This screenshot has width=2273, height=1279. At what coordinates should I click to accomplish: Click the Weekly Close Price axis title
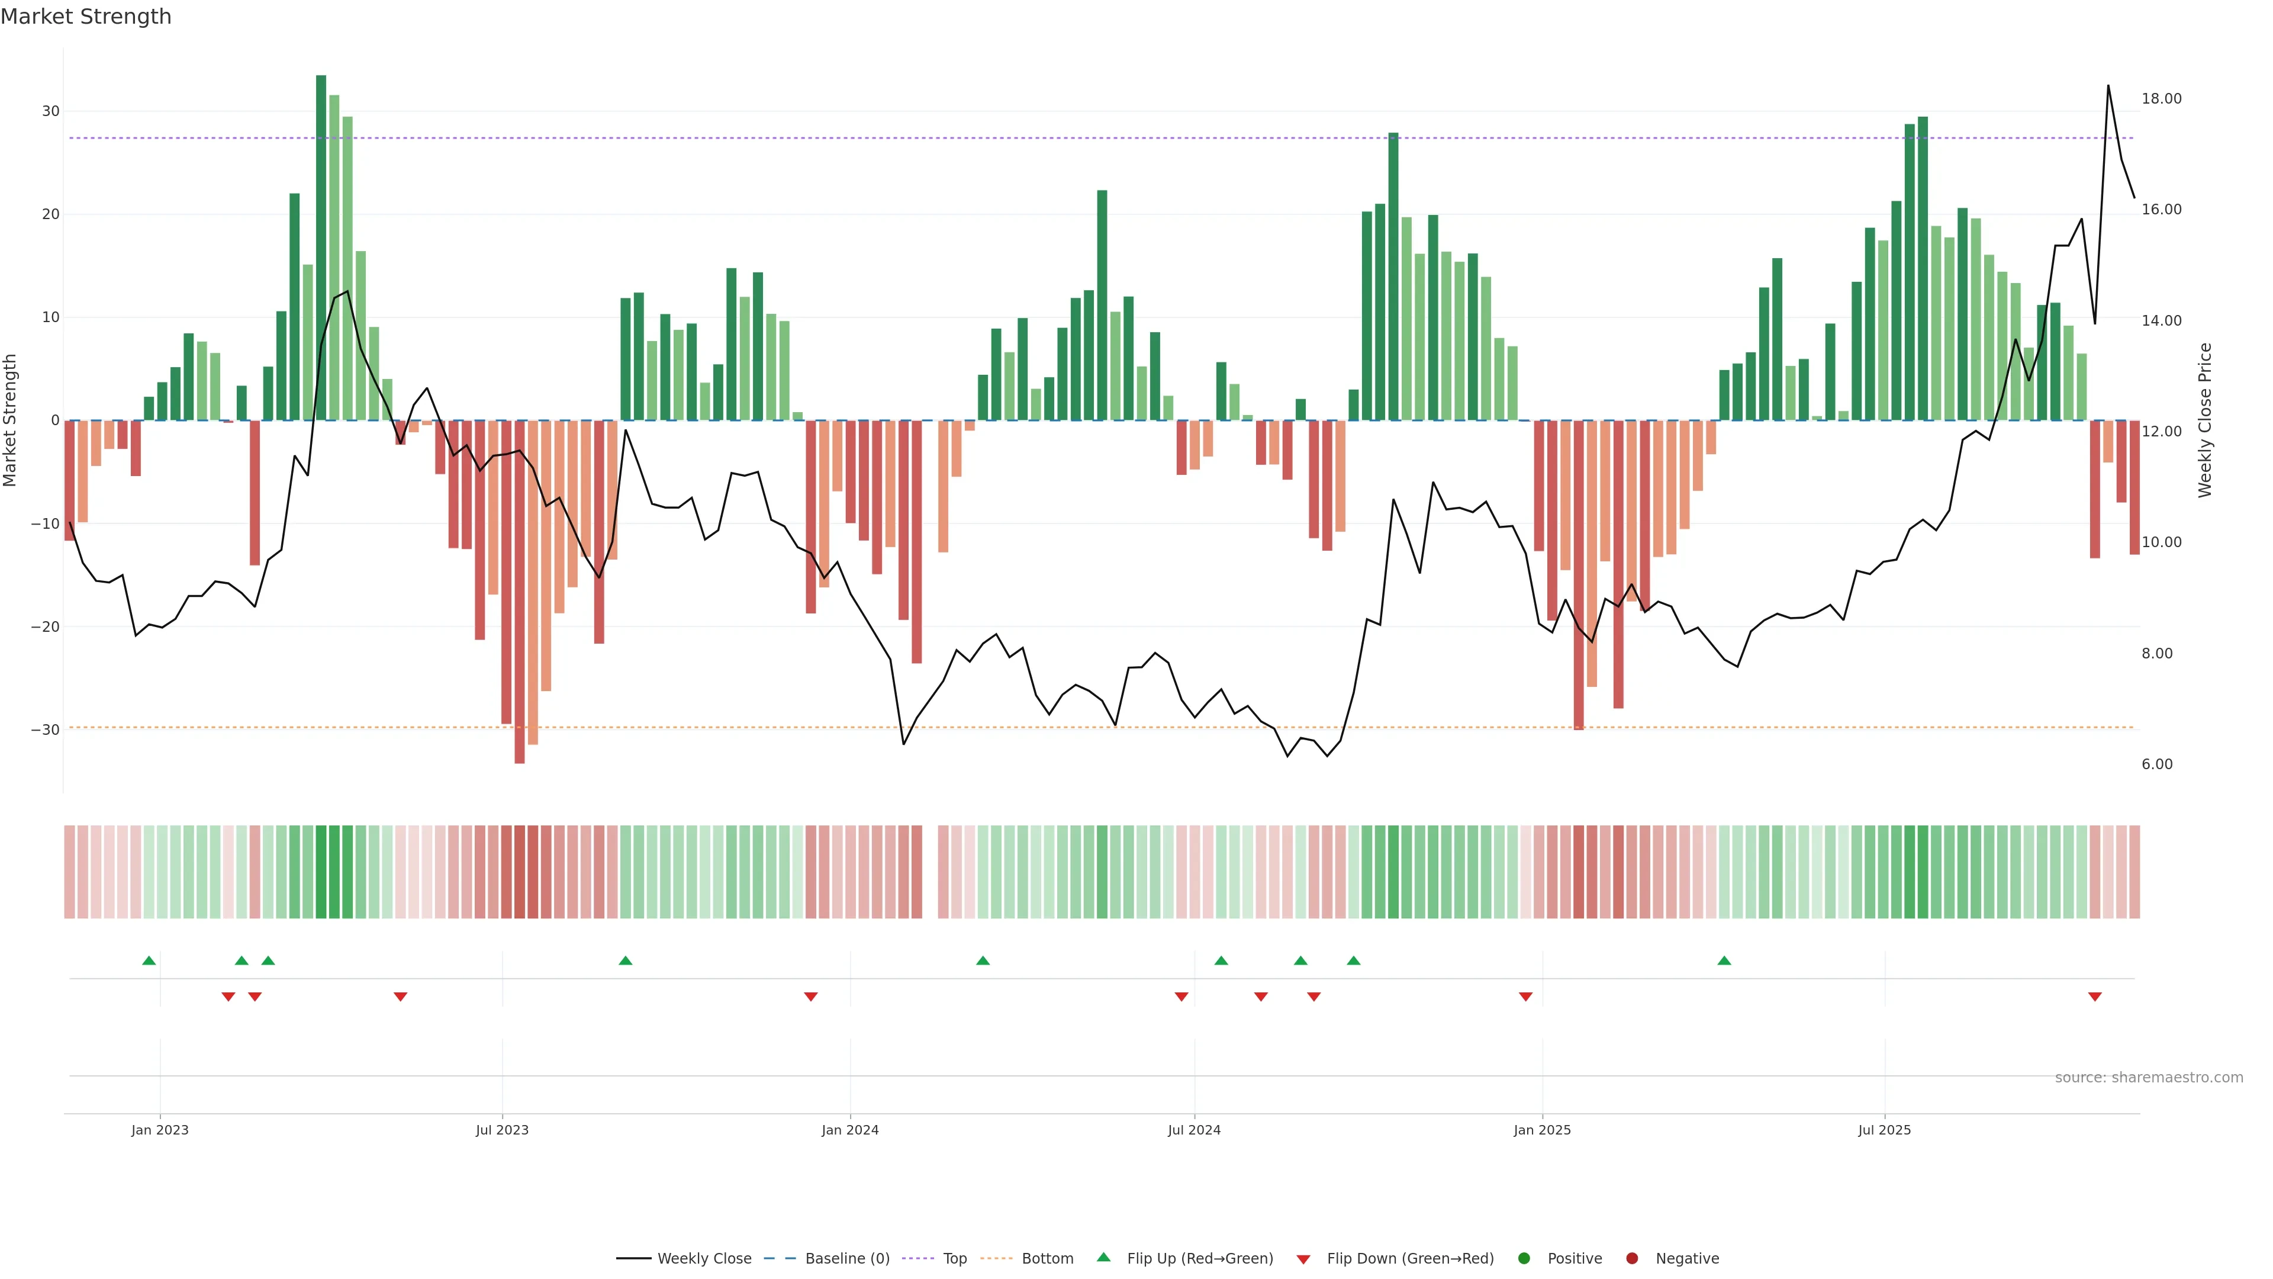coord(2205,420)
